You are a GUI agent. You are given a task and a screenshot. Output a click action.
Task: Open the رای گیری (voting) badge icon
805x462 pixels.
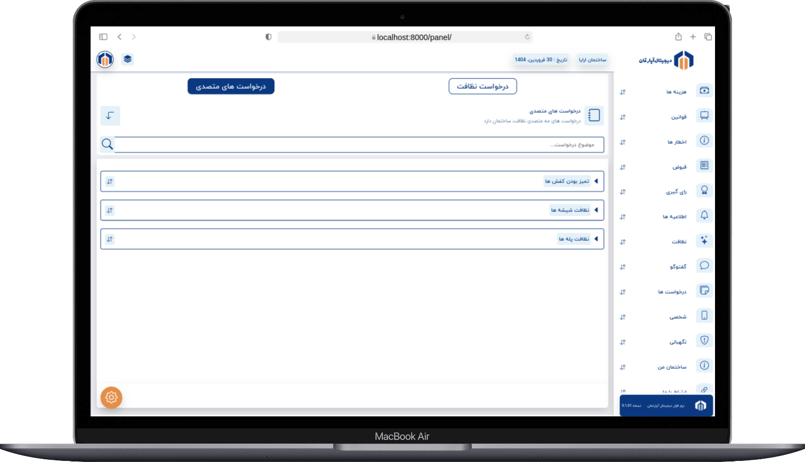click(x=704, y=191)
